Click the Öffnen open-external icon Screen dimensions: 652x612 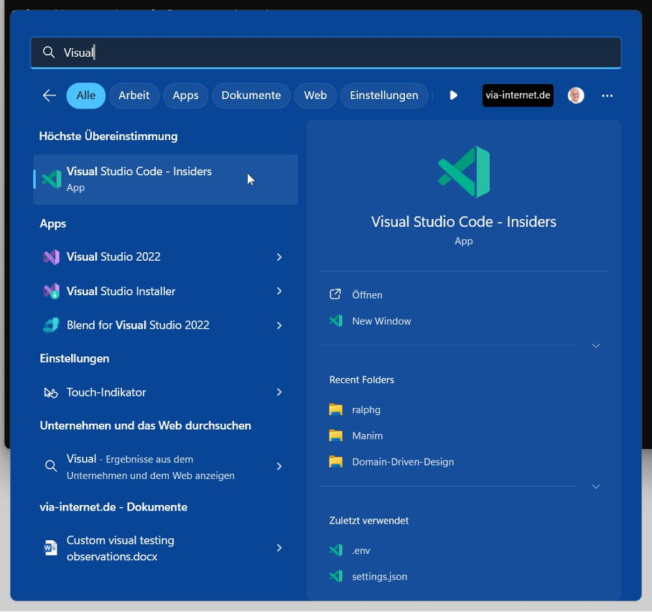point(335,295)
